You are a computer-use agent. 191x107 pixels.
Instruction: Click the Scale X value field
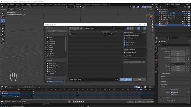tap(178, 67)
